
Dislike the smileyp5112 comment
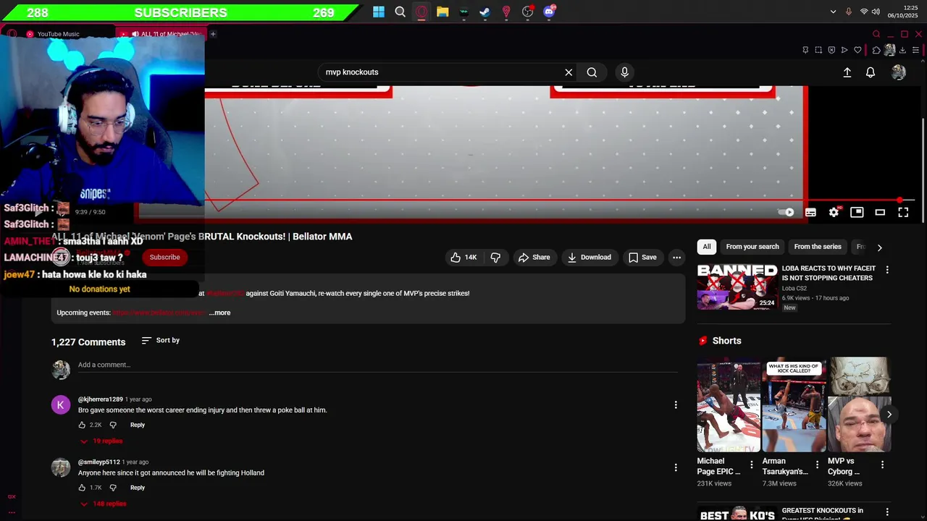[x=113, y=488]
